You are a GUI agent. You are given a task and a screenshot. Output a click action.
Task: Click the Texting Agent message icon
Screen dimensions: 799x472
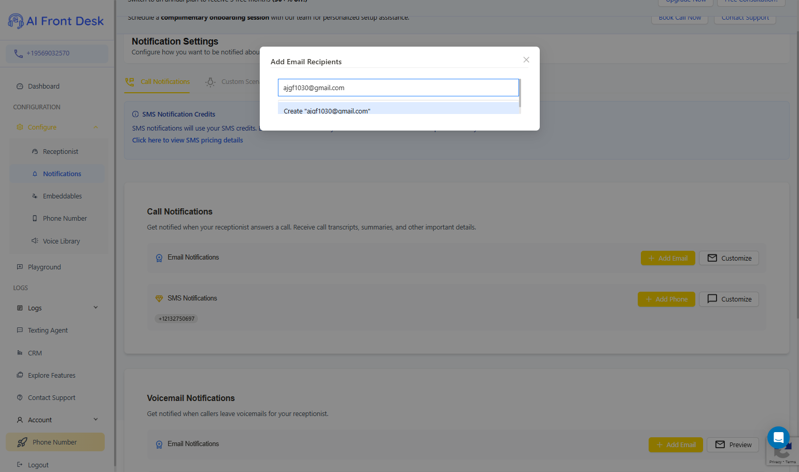pyautogui.click(x=20, y=331)
